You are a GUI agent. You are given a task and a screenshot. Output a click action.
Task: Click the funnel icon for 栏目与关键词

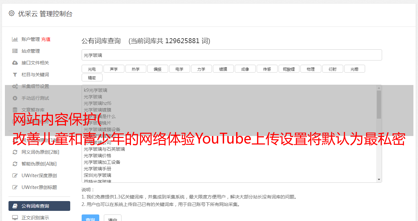[x=15, y=75]
